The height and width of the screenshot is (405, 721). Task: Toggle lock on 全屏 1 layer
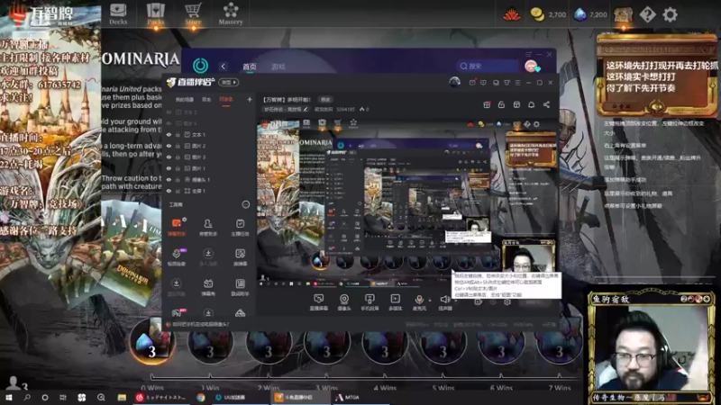tap(178, 191)
